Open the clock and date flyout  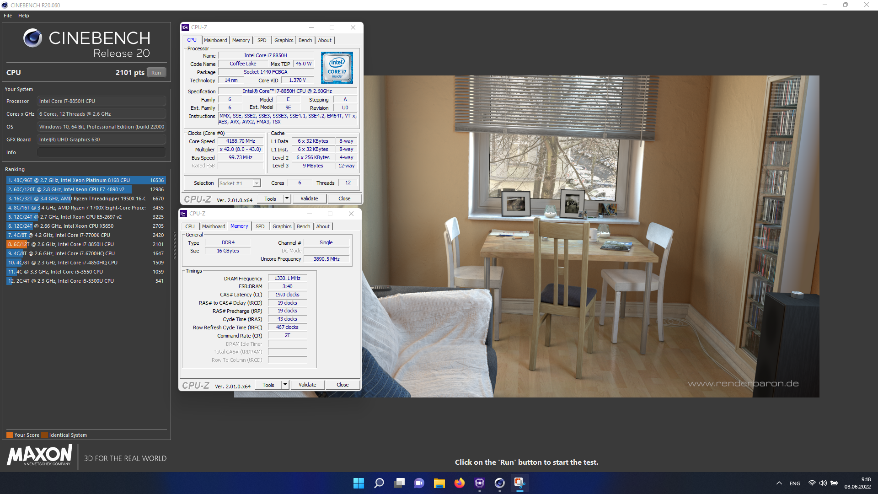[857, 483]
